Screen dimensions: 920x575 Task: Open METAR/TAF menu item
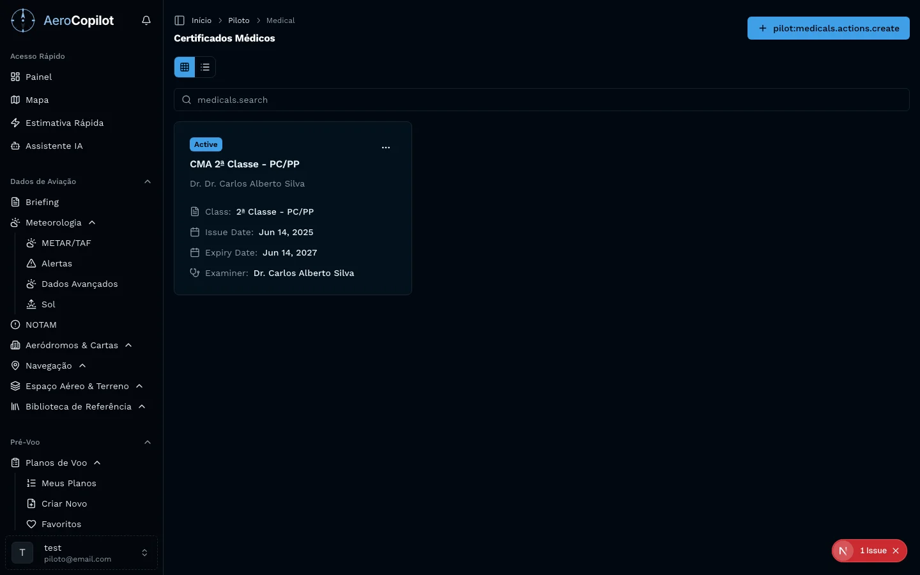66,243
